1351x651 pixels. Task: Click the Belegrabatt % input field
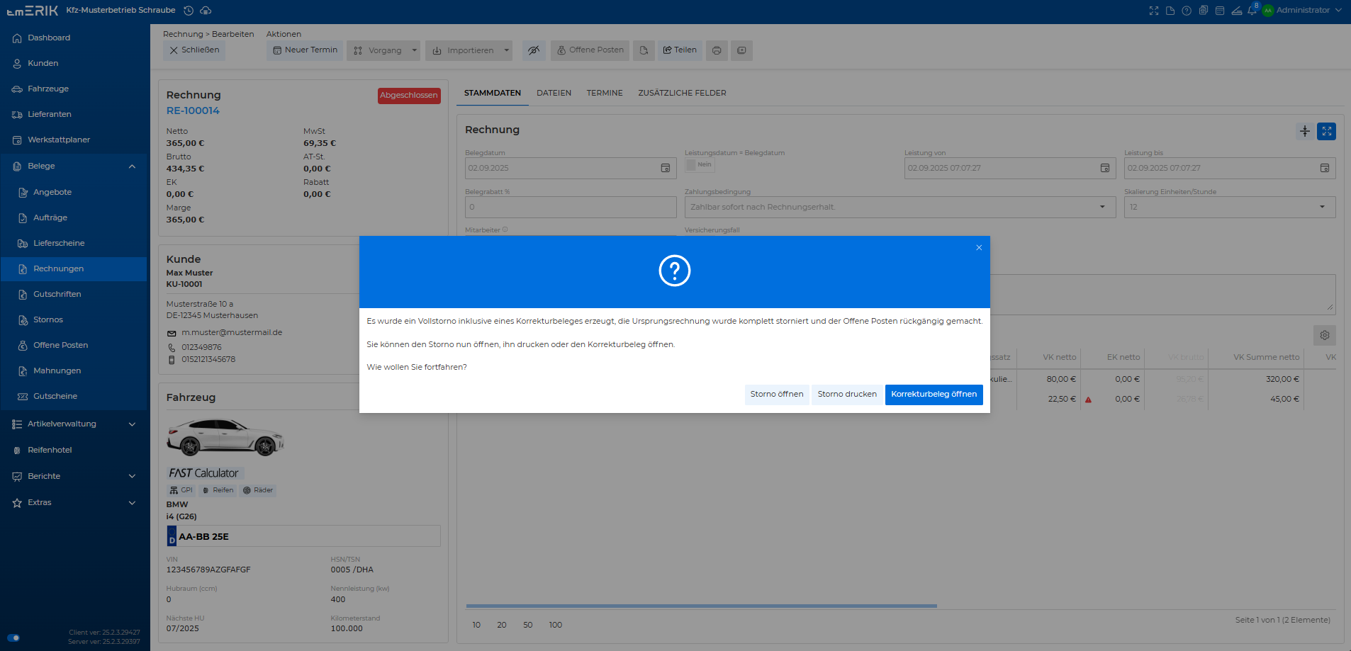click(x=571, y=207)
